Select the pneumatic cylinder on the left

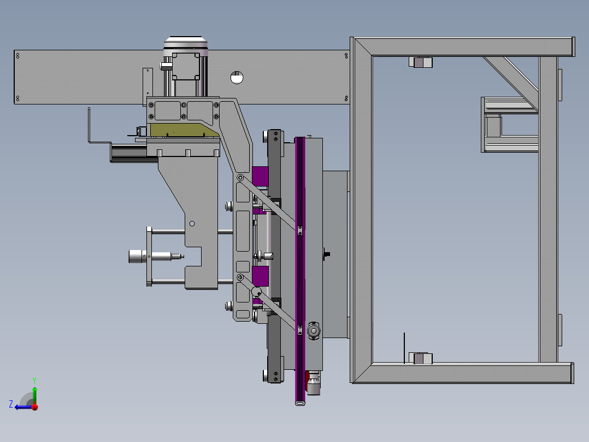156,257
